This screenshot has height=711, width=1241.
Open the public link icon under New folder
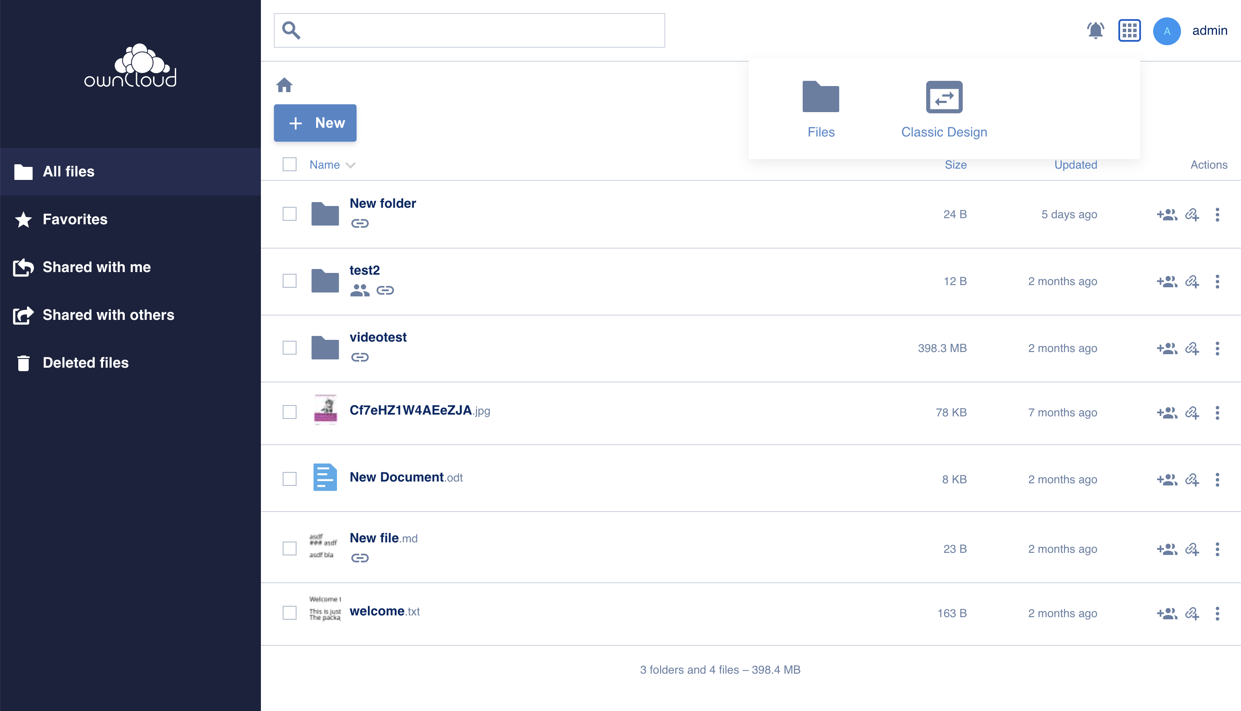click(360, 224)
